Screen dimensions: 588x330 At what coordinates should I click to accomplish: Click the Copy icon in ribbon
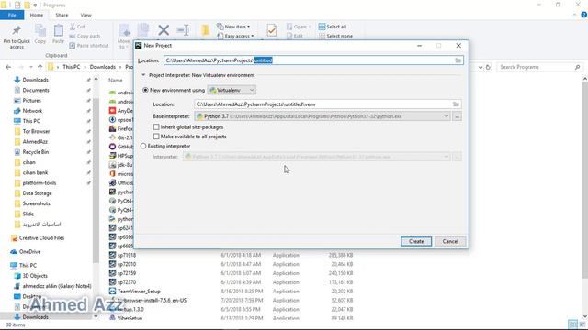click(40, 31)
